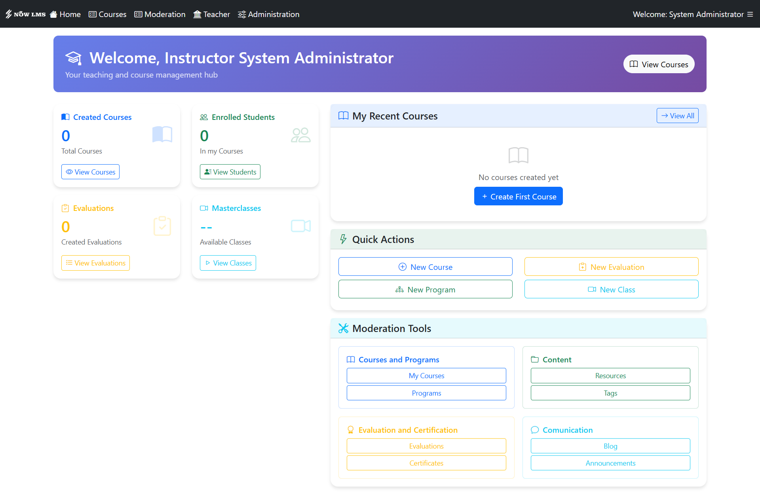The height and width of the screenshot is (495, 760).
Task: Open Announcements under Comunication
Action: pyautogui.click(x=610, y=463)
